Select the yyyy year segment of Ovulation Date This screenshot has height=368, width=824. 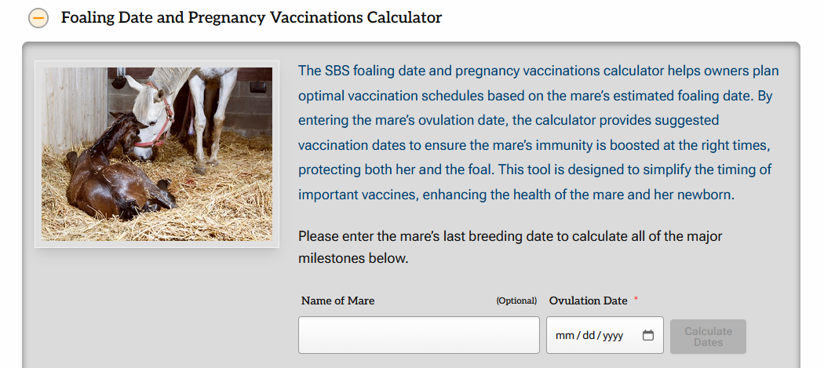coord(612,335)
